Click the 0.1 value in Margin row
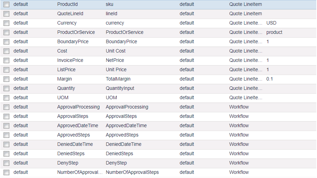The height and width of the screenshot is (178, 317). (x=269, y=79)
